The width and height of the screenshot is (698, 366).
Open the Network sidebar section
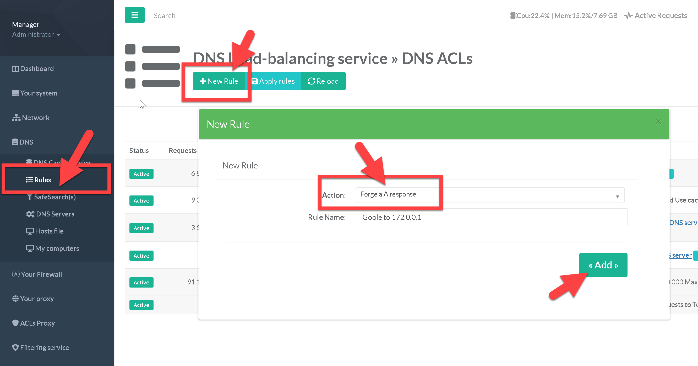pyautogui.click(x=31, y=118)
